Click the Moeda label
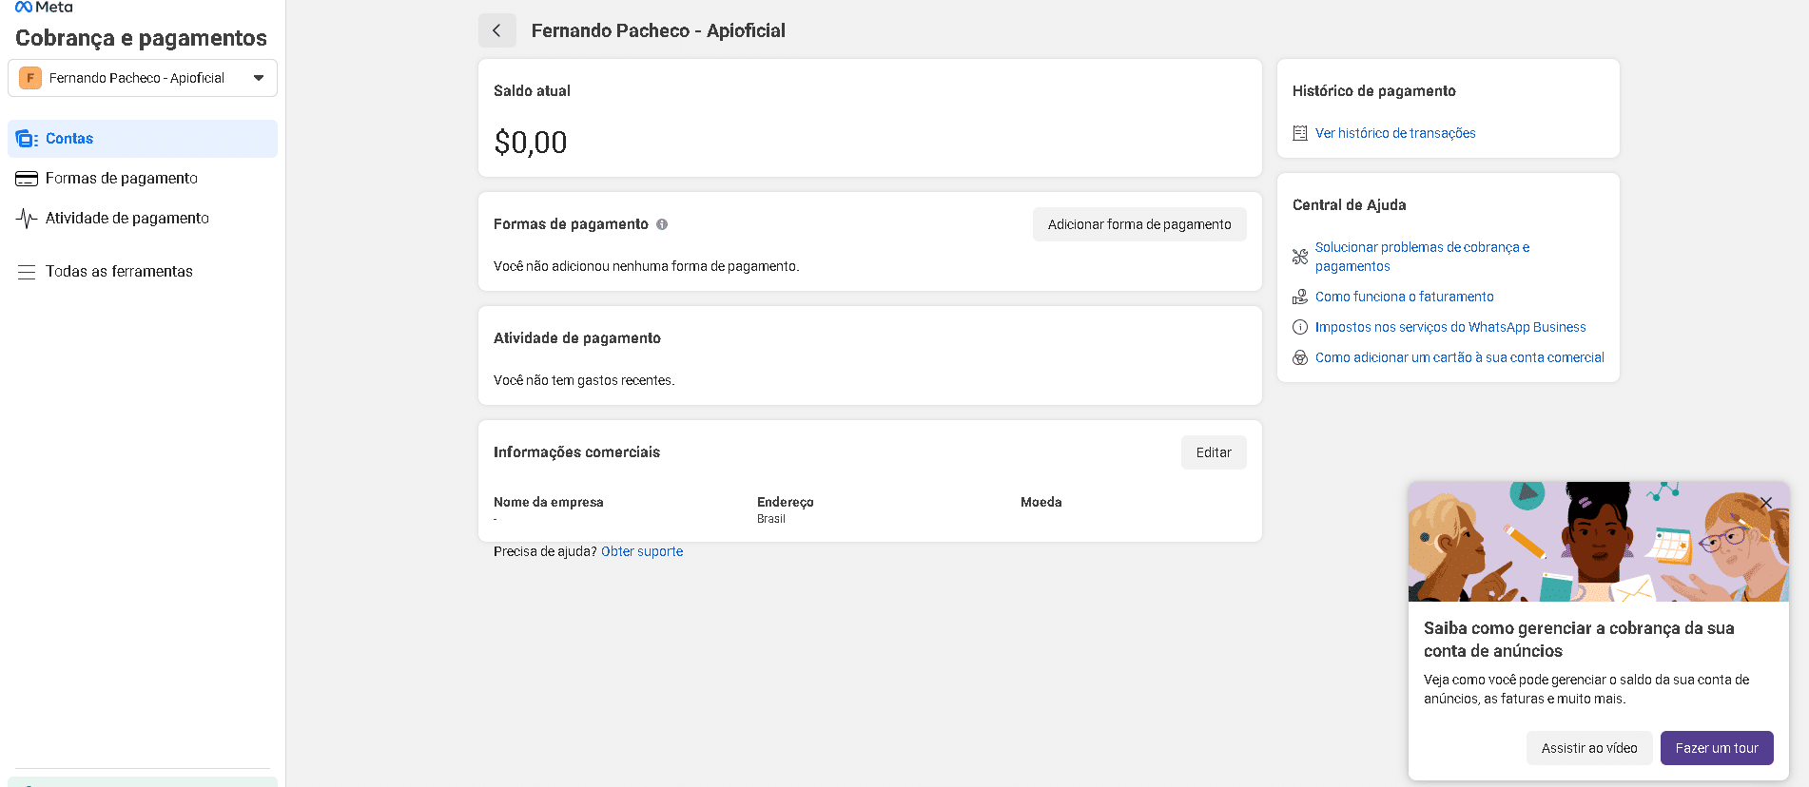The image size is (1809, 787). click(1041, 502)
